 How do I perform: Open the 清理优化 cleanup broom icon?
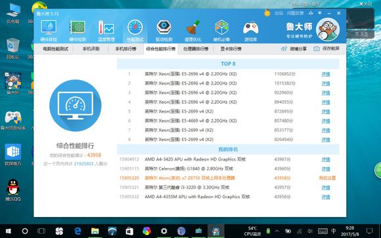[192, 28]
